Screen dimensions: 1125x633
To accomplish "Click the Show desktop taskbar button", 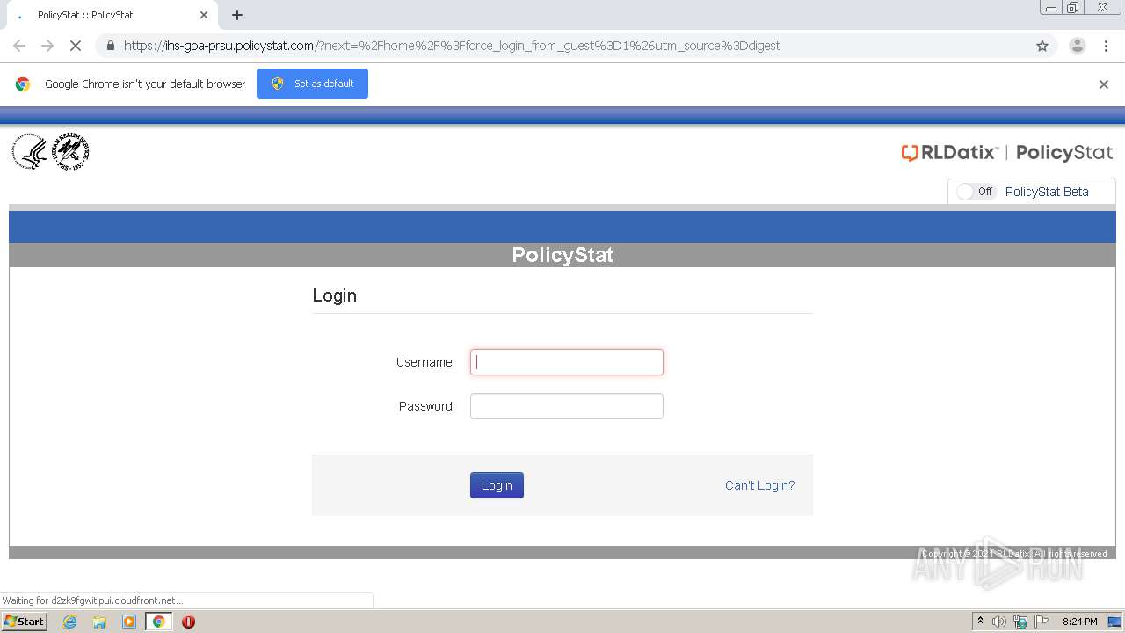I will (x=1115, y=622).
